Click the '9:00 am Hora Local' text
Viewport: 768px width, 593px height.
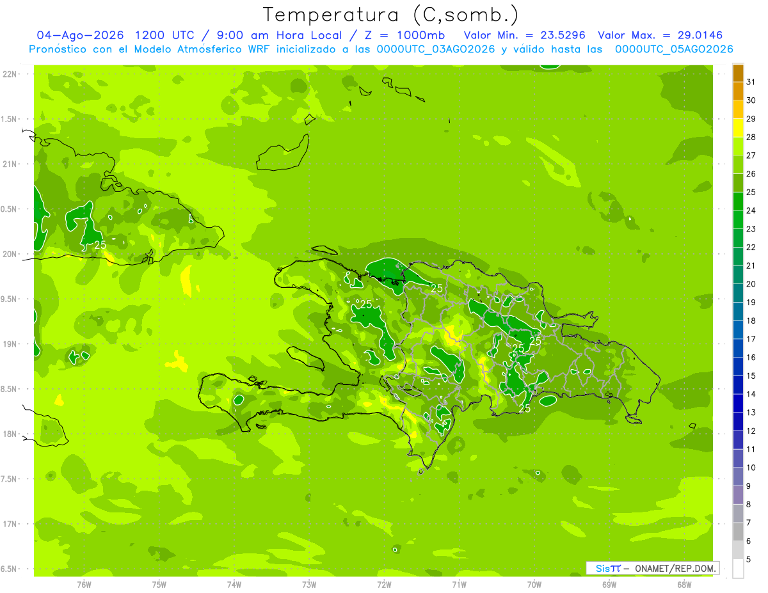pyautogui.click(x=278, y=35)
